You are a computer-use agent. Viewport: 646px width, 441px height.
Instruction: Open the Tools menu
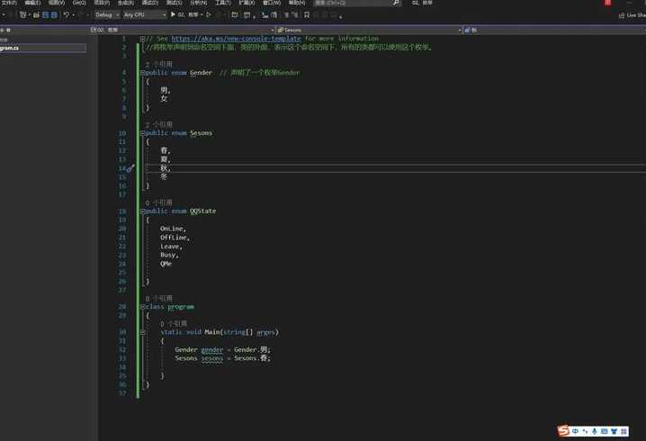coord(223,3)
